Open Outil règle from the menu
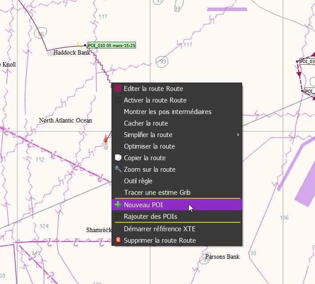 click(x=138, y=181)
